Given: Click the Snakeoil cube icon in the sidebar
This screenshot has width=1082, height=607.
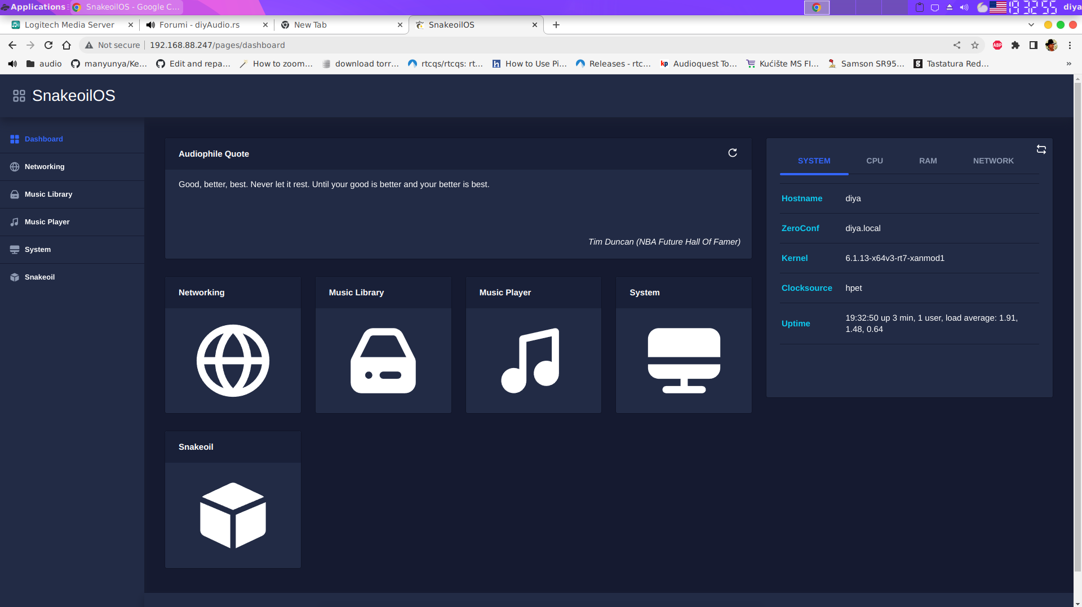Looking at the screenshot, I should click(15, 277).
